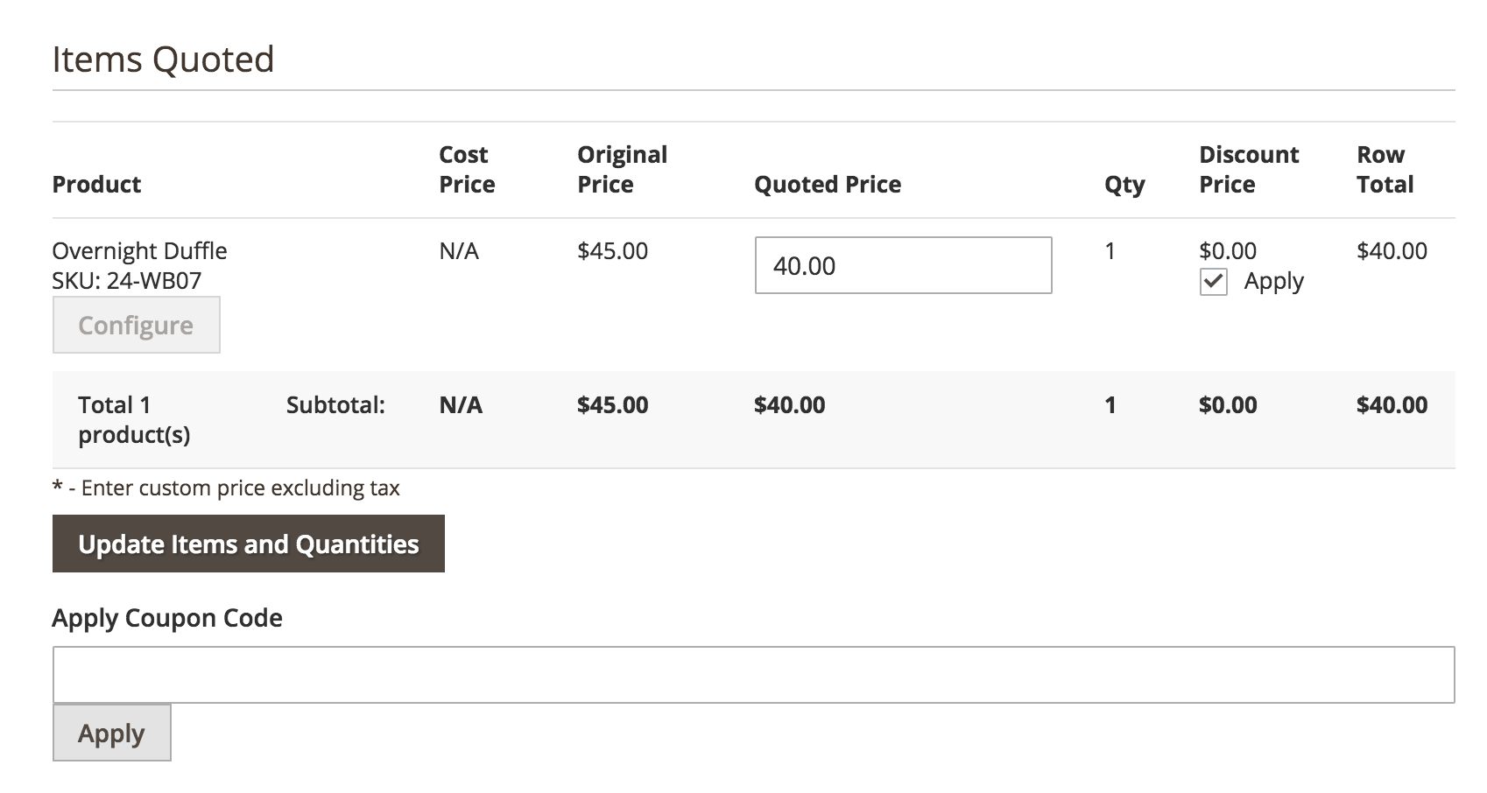Click the Overnight Duffle product name

(x=139, y=250)
